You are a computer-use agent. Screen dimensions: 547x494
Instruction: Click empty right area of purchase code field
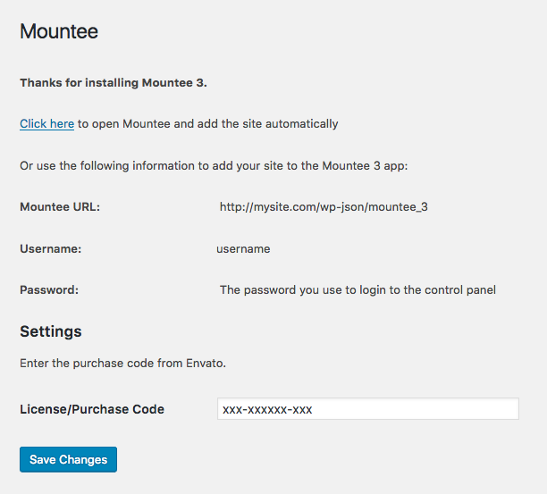pyautogui.click(x=415, y=408)
